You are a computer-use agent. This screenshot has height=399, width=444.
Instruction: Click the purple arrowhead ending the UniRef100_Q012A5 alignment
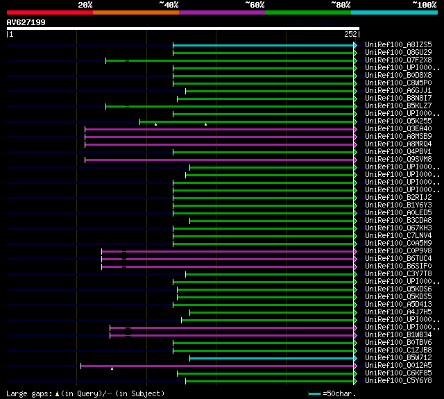(x=355, y=366)
